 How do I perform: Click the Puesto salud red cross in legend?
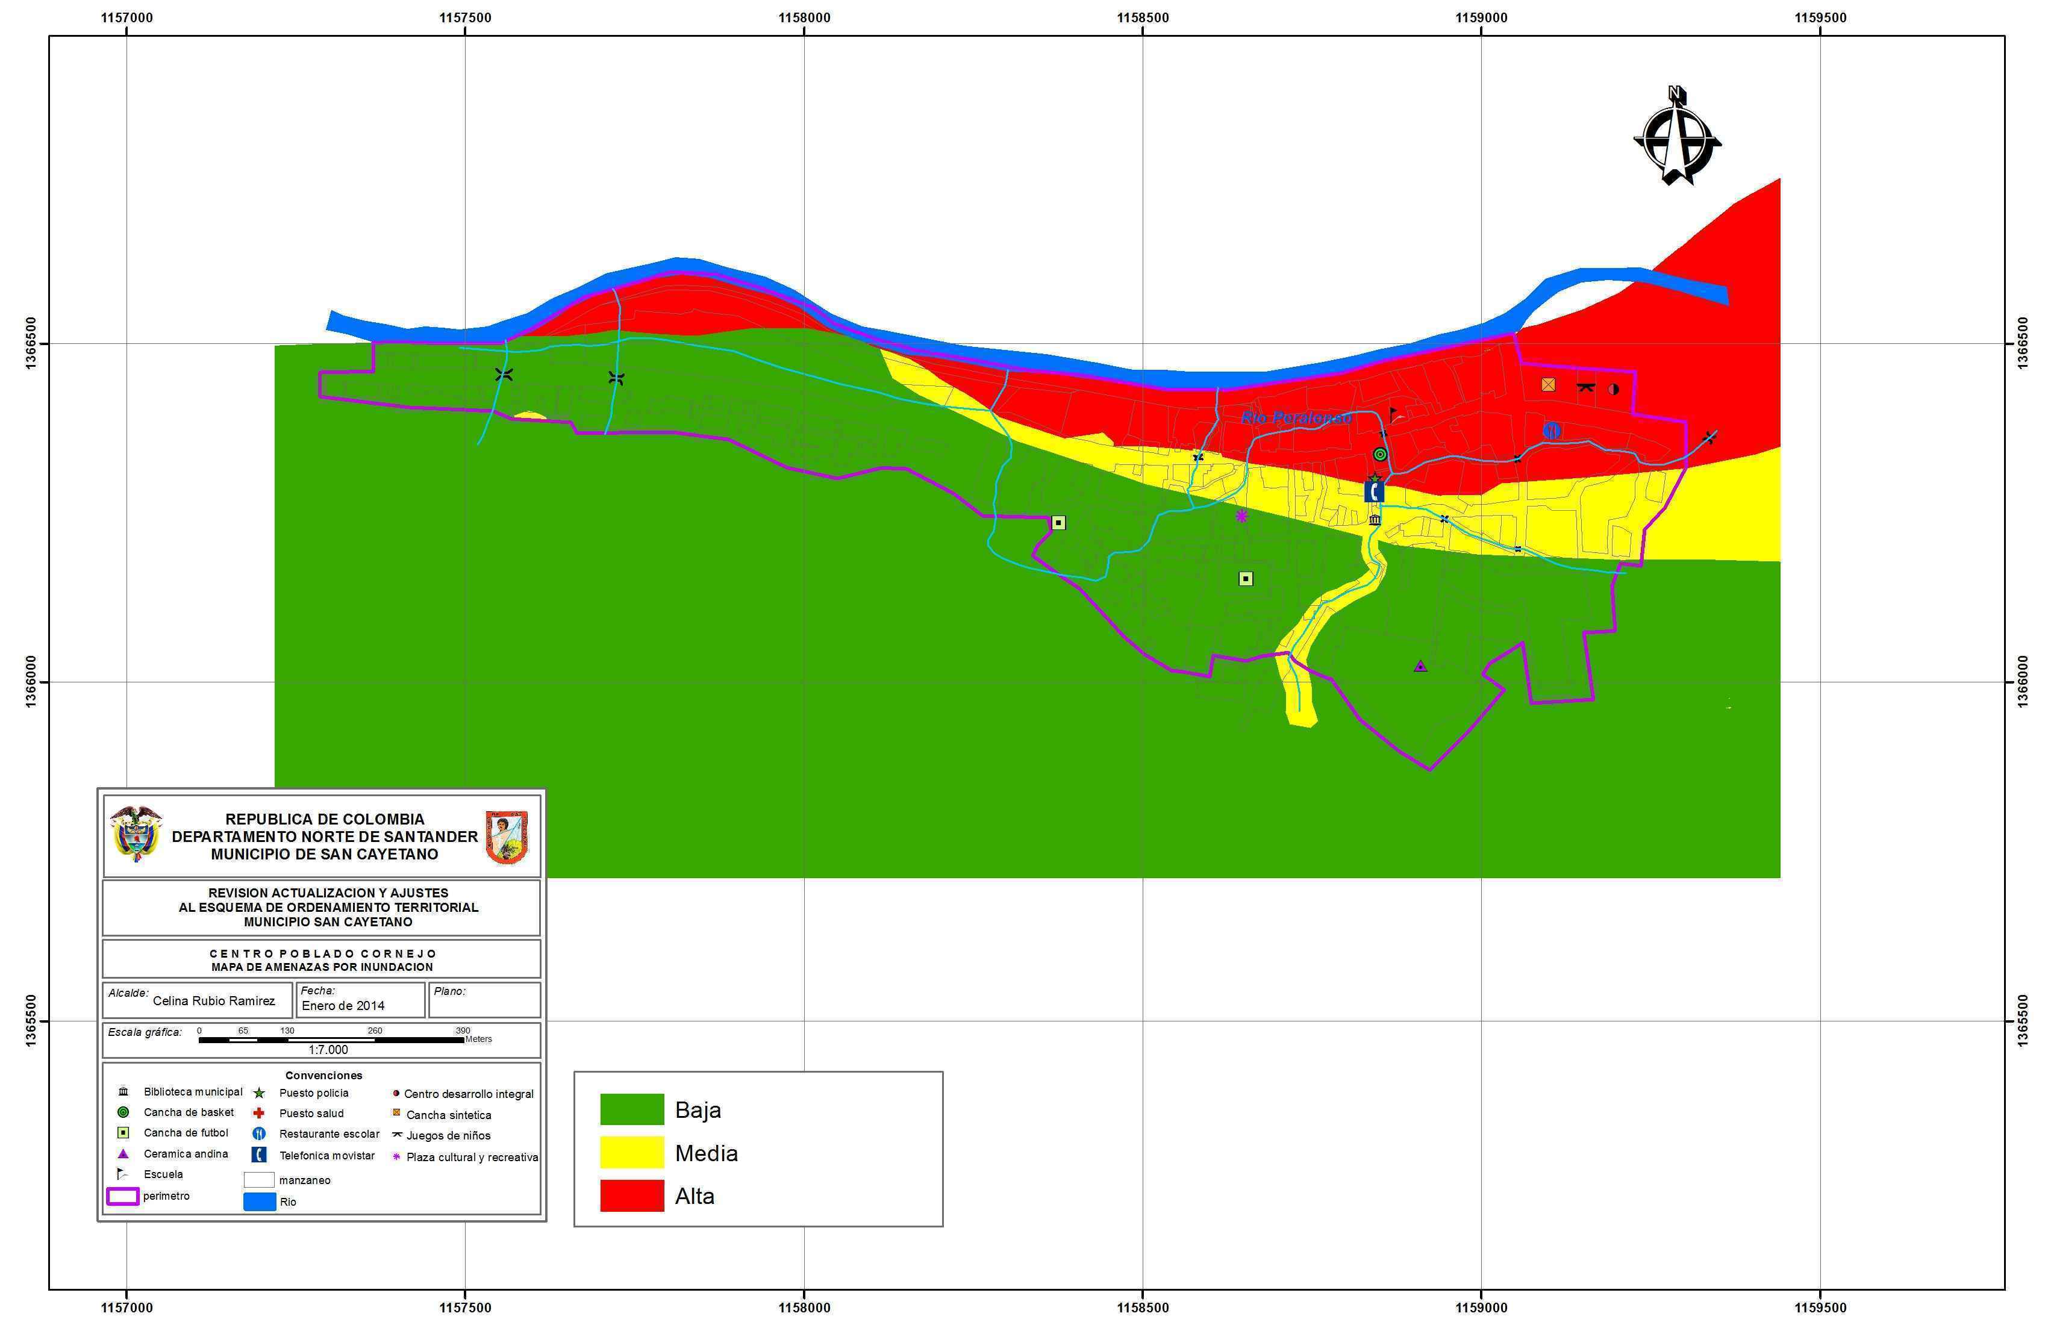[x=259, y=1114]
